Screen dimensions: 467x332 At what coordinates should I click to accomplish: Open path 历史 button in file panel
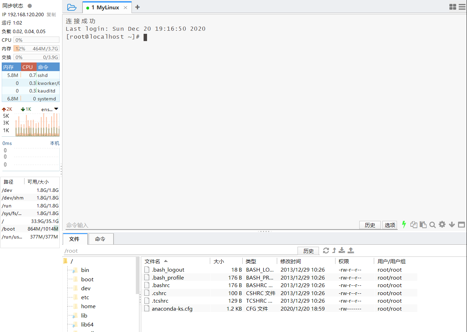tap(309, 251)
